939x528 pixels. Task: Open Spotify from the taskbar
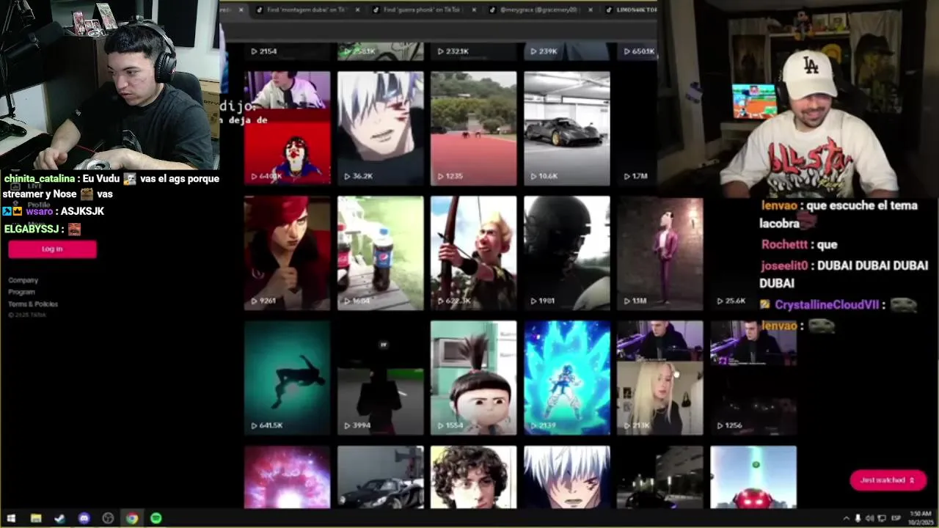point(156,518)
